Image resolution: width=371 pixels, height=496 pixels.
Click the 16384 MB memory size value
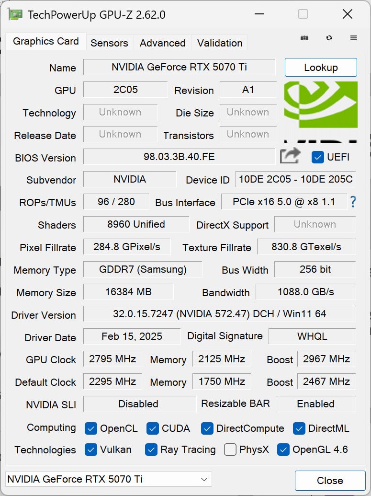pos(128,292)
